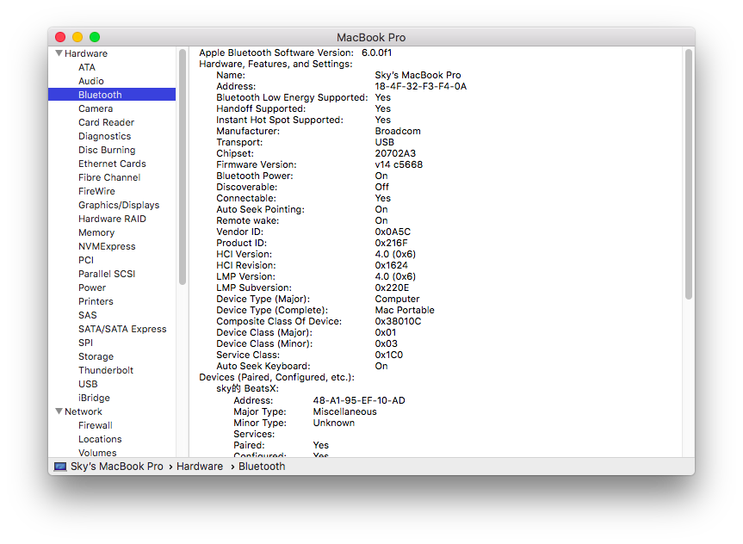Screen dimensions: 743x544
Task: Click Vendor ID value 0x0A5C
Action: tap(393, 232)
